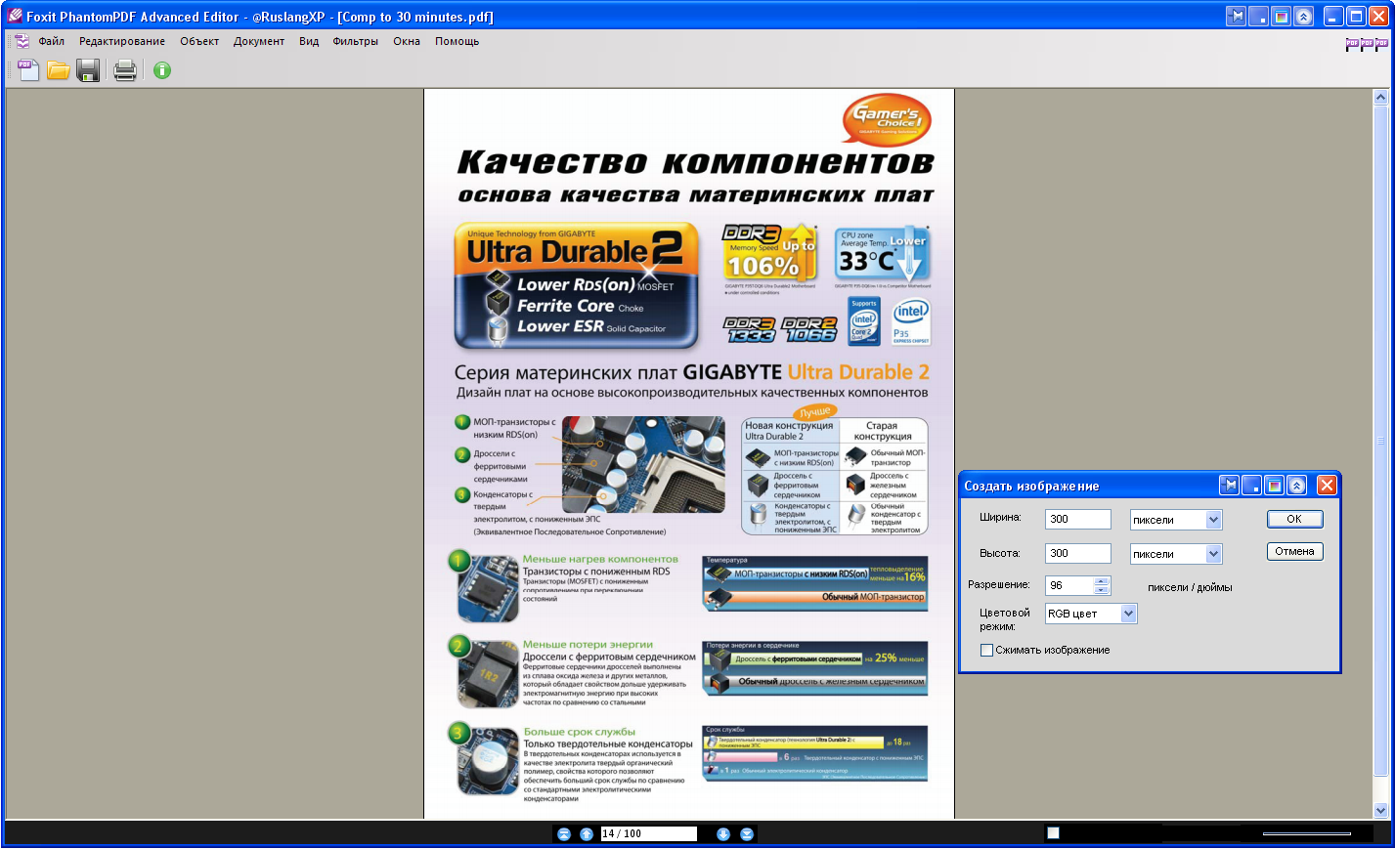Click the new PDF document toolbar icon
This screenshot has width=1395, height=849.
click(x=28, y=69)
